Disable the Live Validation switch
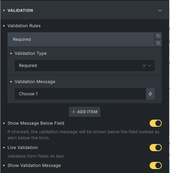 pos(156,148)
